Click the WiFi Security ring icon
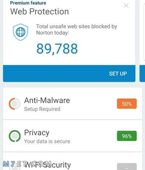The width and height of the screenshot is (145, 170). pos(14,167)
